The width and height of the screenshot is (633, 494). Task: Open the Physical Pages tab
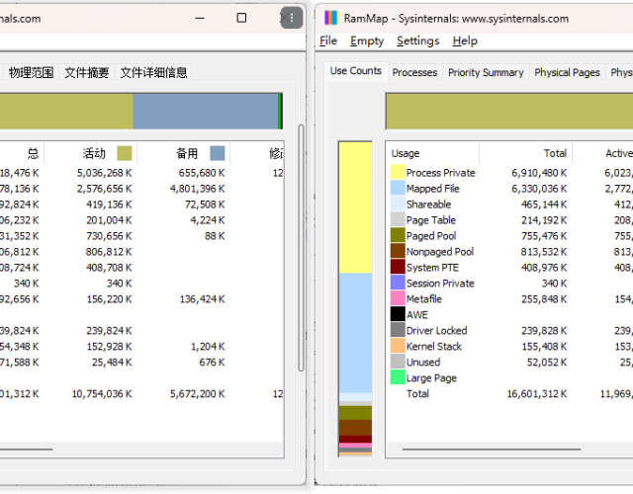[567, 72]
